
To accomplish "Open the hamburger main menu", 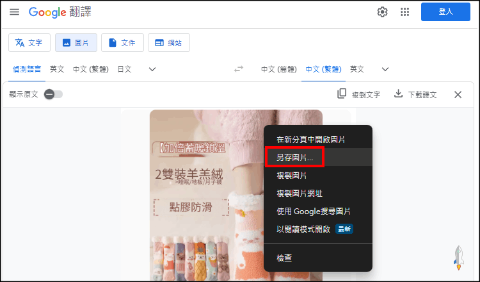I will 14,12.
